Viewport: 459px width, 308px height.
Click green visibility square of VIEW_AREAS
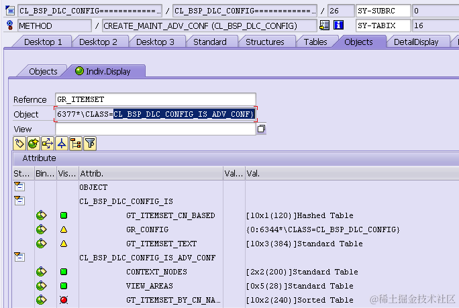[x=64, y=286]
